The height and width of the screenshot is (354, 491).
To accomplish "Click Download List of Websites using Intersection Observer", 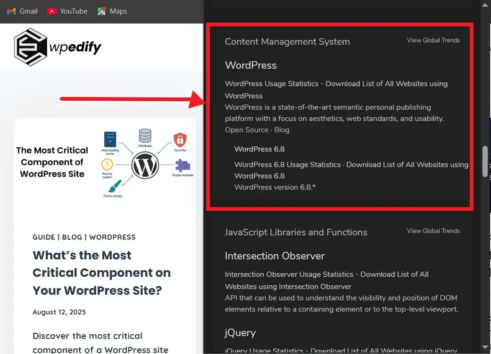I will coord(326,280).
